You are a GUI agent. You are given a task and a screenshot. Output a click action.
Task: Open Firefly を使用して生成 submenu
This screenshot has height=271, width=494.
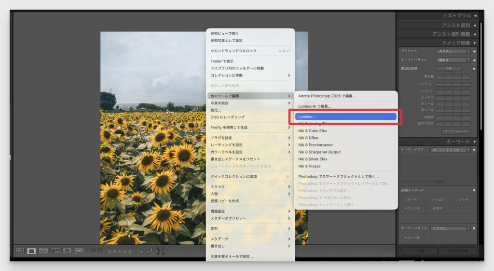tap(250, 128)
